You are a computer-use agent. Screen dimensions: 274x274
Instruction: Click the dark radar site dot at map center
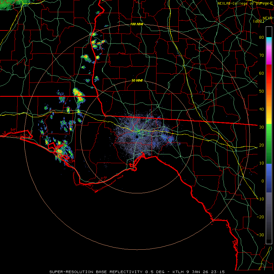point(137,137)
